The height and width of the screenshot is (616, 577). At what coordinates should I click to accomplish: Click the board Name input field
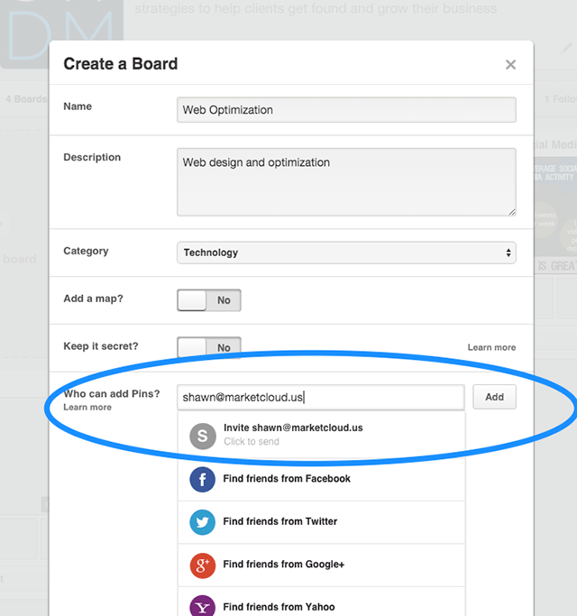pos(346,110)
